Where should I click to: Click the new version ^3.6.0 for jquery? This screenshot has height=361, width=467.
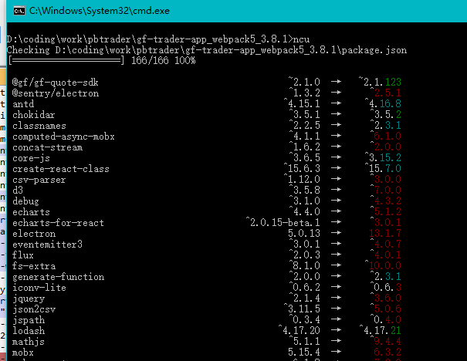[x=386, y=298]
